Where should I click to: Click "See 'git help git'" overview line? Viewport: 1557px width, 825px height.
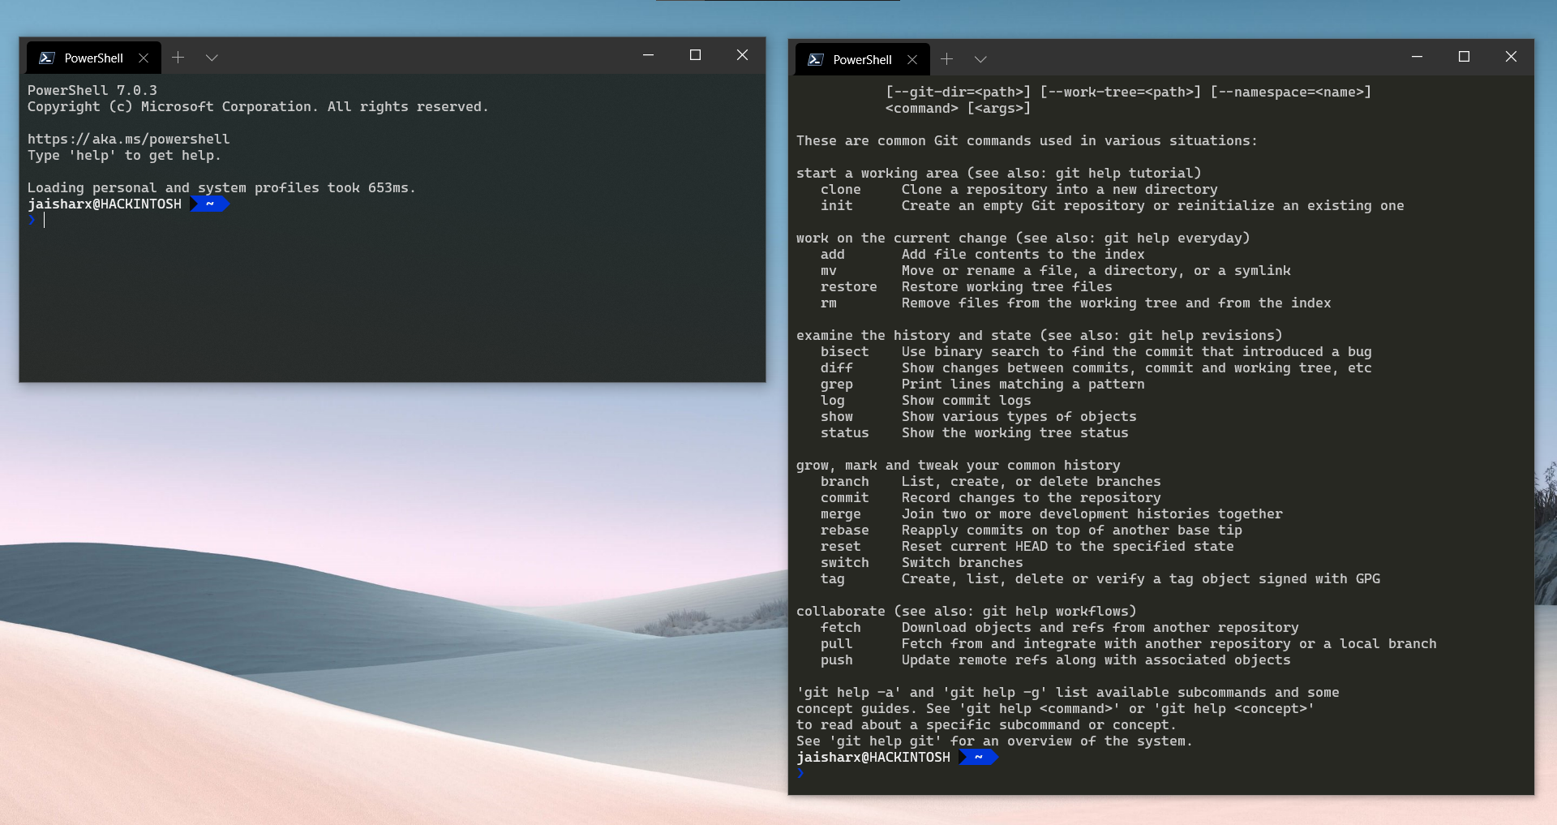[995, 741]
